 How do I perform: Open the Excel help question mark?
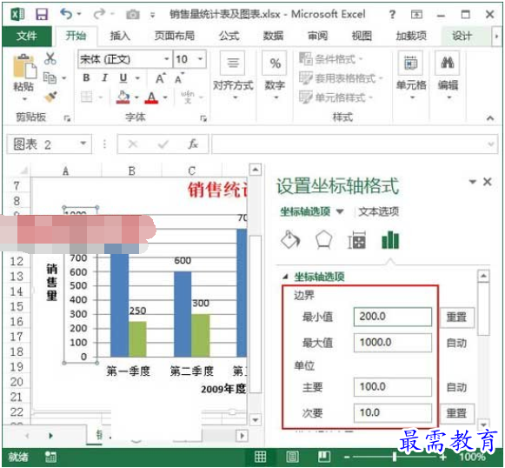[x=392, y=14]
